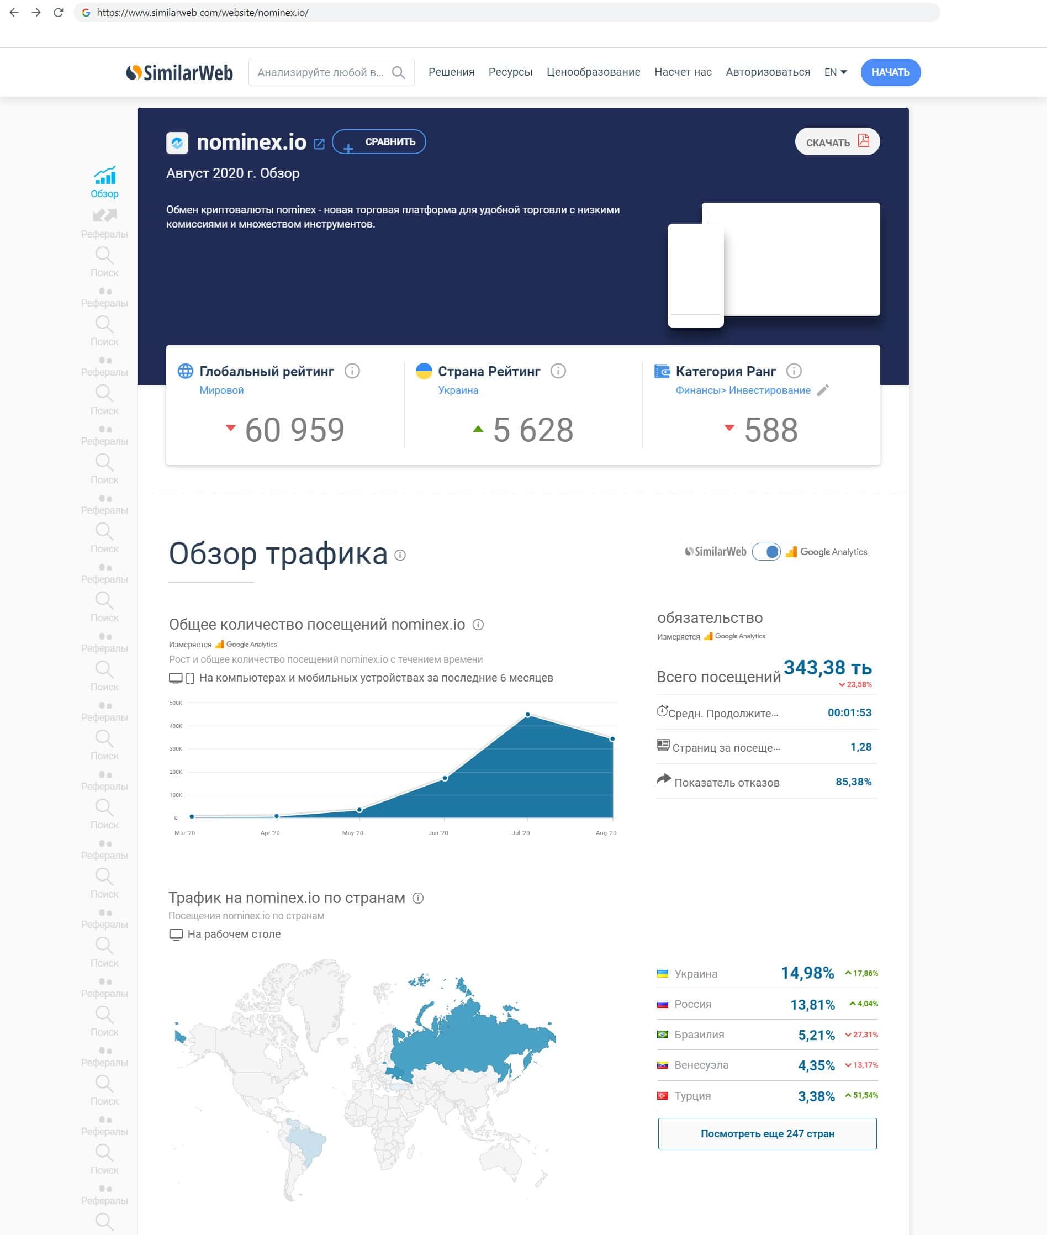Open the external link icon next to nominex.io
This screenshot has width=1047, height=1235.
click(319, 144)
